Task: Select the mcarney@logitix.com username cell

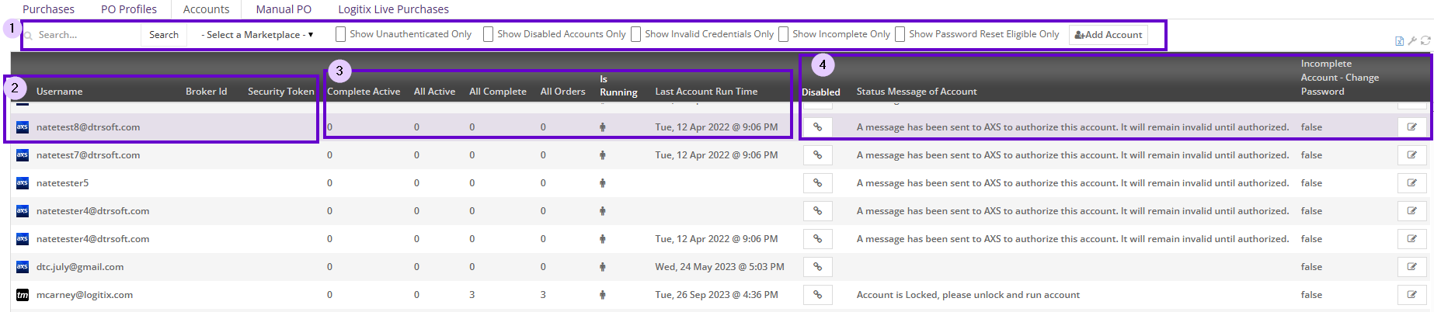Action: click(85, 295)
